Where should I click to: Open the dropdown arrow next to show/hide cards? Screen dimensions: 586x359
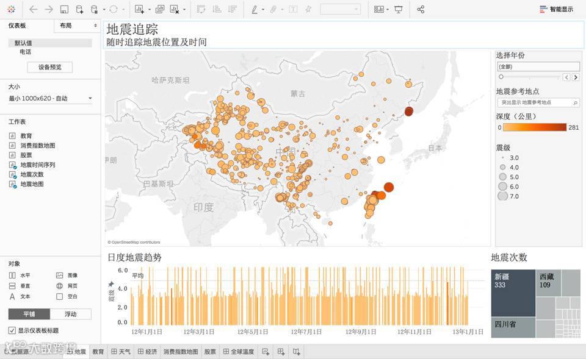pyautogui.click(x=388, y=10)
